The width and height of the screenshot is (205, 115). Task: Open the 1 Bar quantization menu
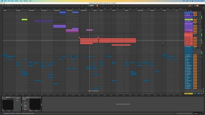(x=21, y=6)
